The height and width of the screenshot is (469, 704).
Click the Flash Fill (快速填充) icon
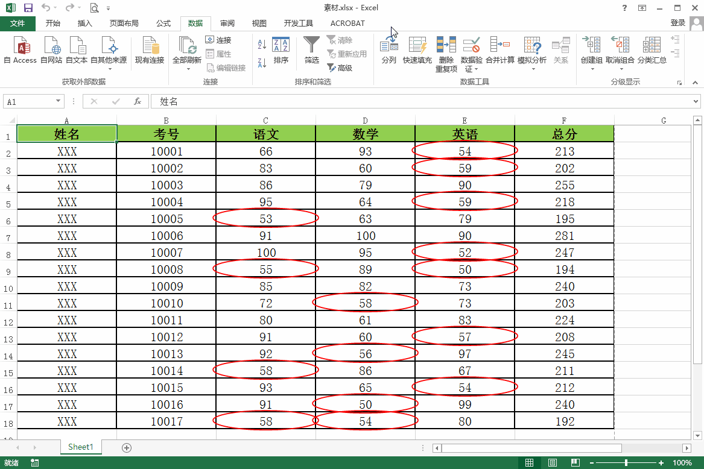[x=417, y=46]
